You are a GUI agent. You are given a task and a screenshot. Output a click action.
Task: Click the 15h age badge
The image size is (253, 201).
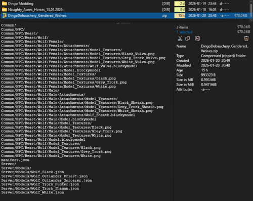coord(180,16)
